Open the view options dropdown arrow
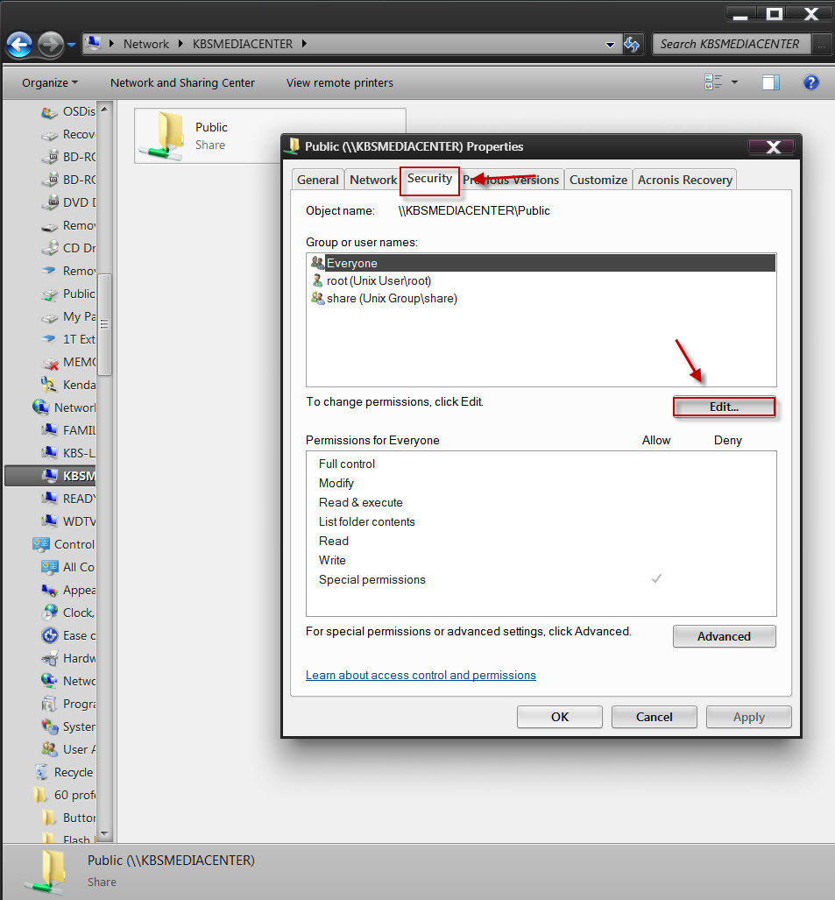Image resolution: width=835 pixels, height=900 pixels. pos(734,82)
